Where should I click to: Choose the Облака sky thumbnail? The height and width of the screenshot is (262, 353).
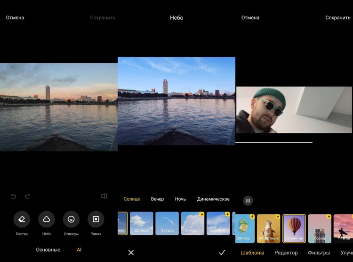tap(193, 223)
